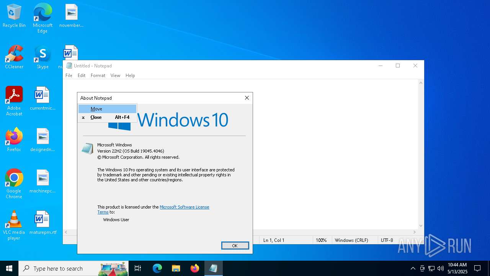Open File Explorer from the taskbar
The width and height of the screenshot is (490, 276).
(176, 268)
